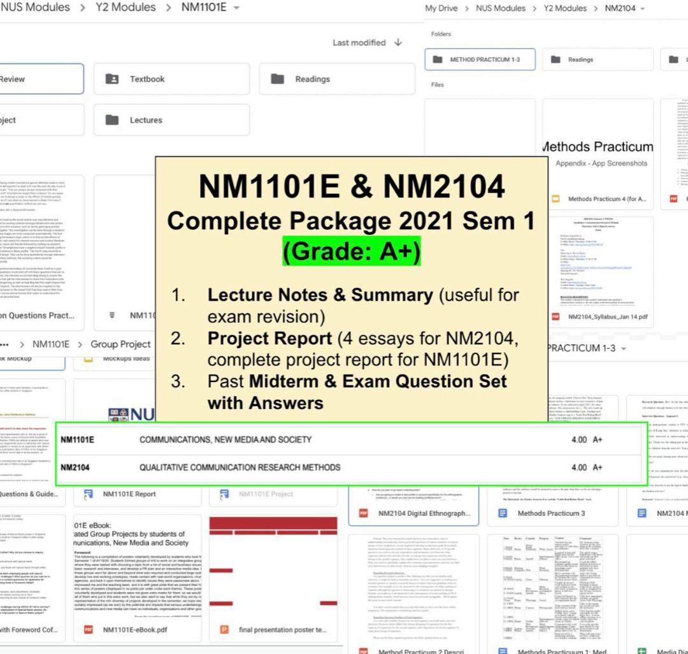The width and height of the screenshot is (688, 654).
Task: Change sorting via Last modified label
Action: pyautogui.click(x=359, y=43)
